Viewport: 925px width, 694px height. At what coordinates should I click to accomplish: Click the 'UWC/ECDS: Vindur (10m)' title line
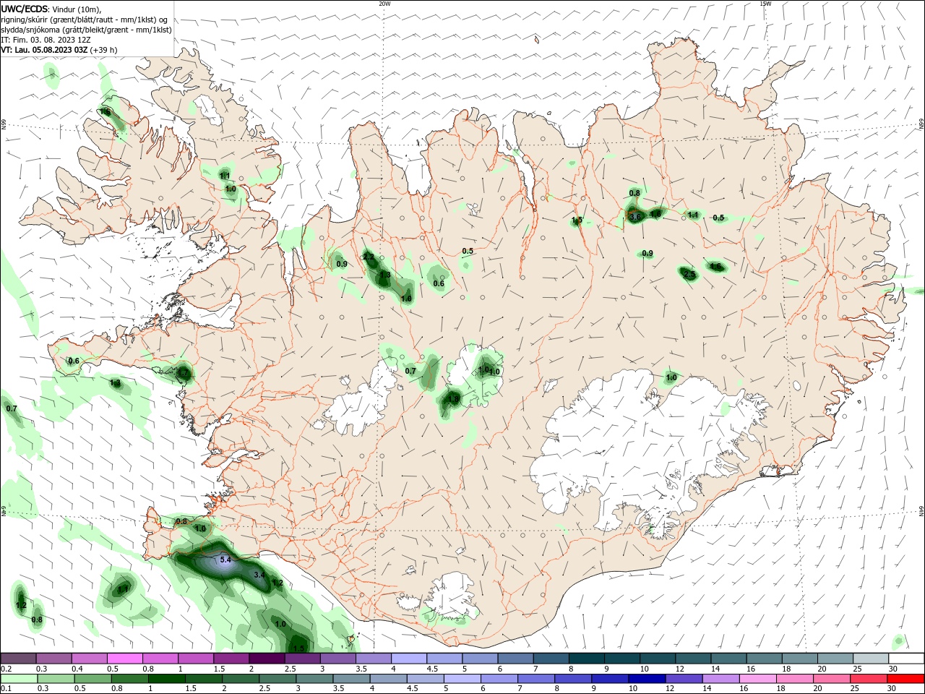[x=51, y=9]
